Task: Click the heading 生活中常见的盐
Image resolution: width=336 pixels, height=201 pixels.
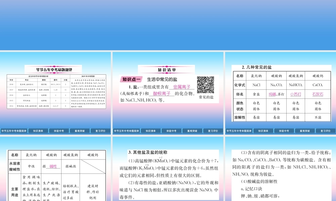Action: pyautogui.click(x=162, y=79)
